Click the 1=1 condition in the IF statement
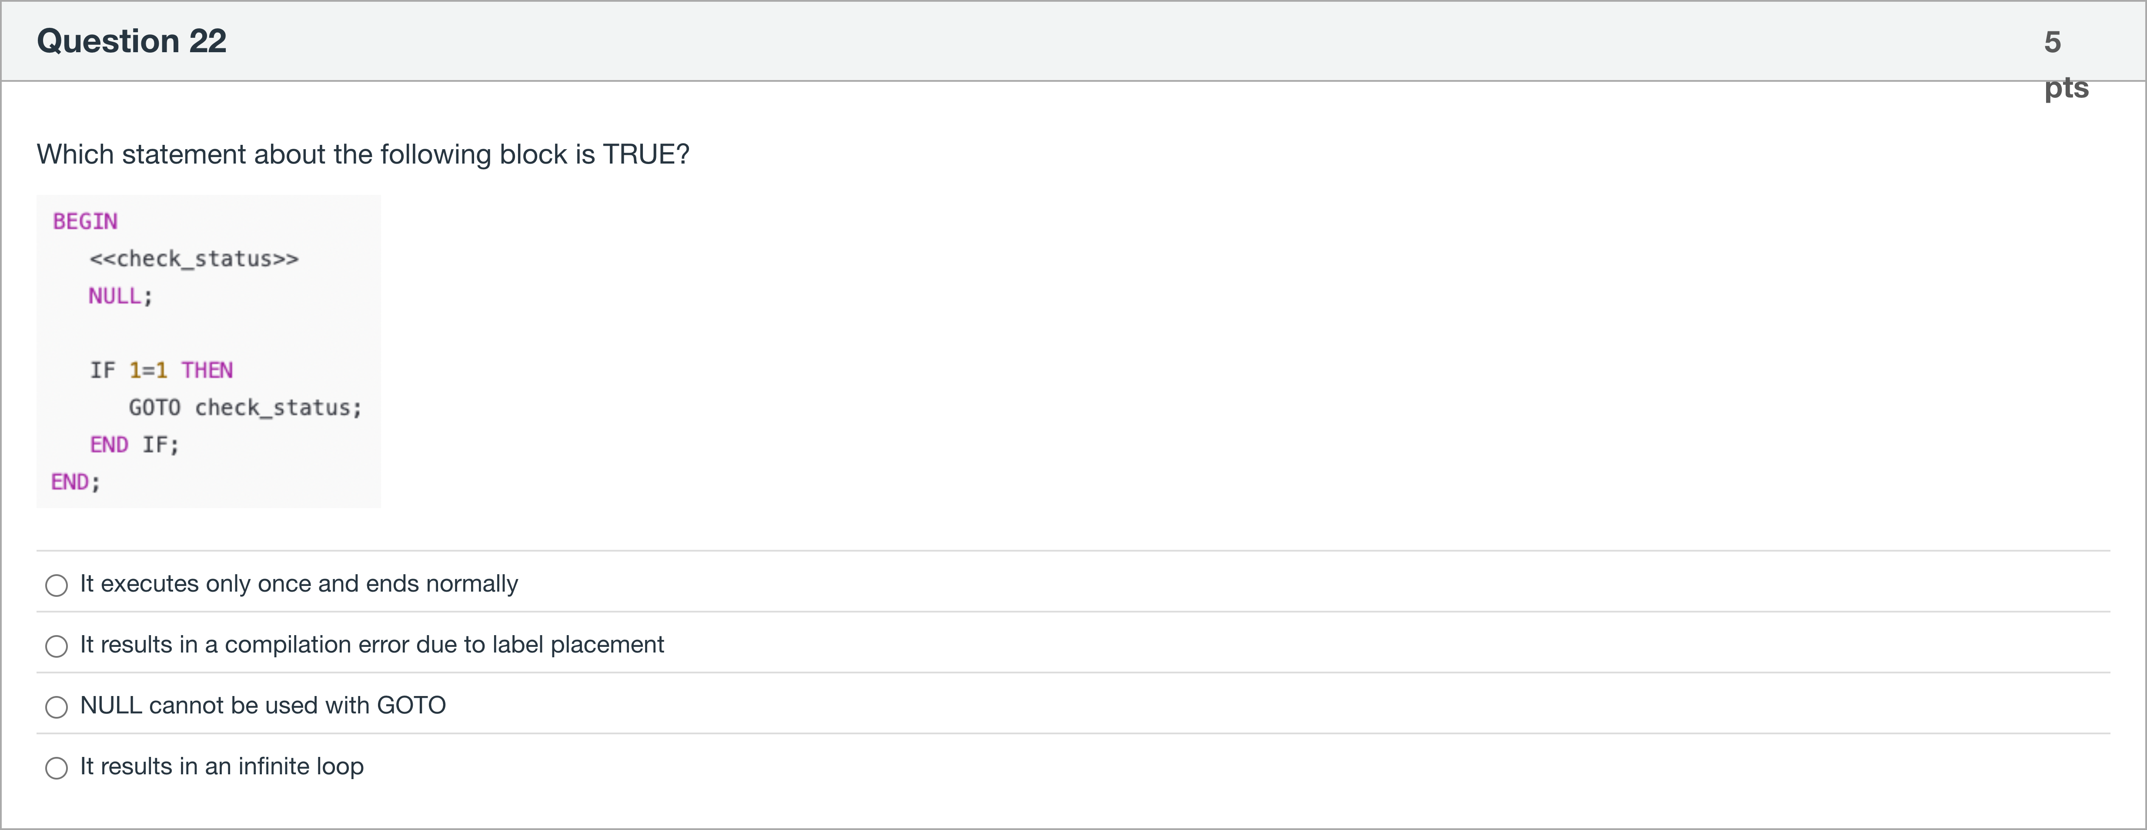Image resolution: width=2147 pixels, height=830 pixels. pos(147,370)
